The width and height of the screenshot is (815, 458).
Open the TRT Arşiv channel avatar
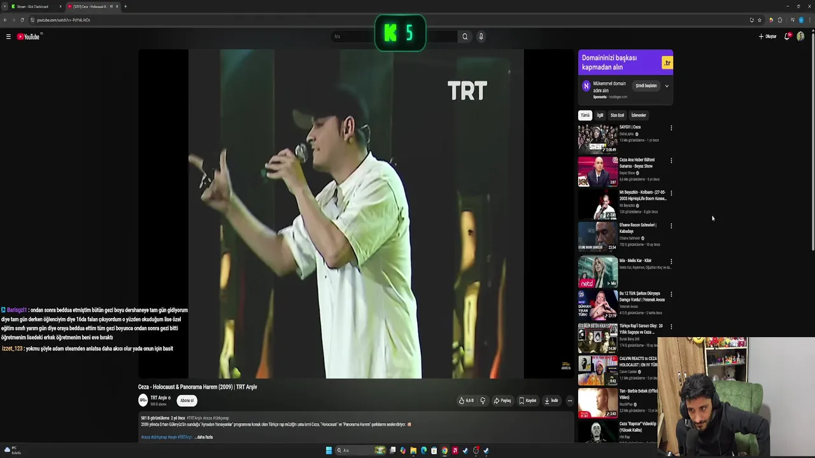143,400
